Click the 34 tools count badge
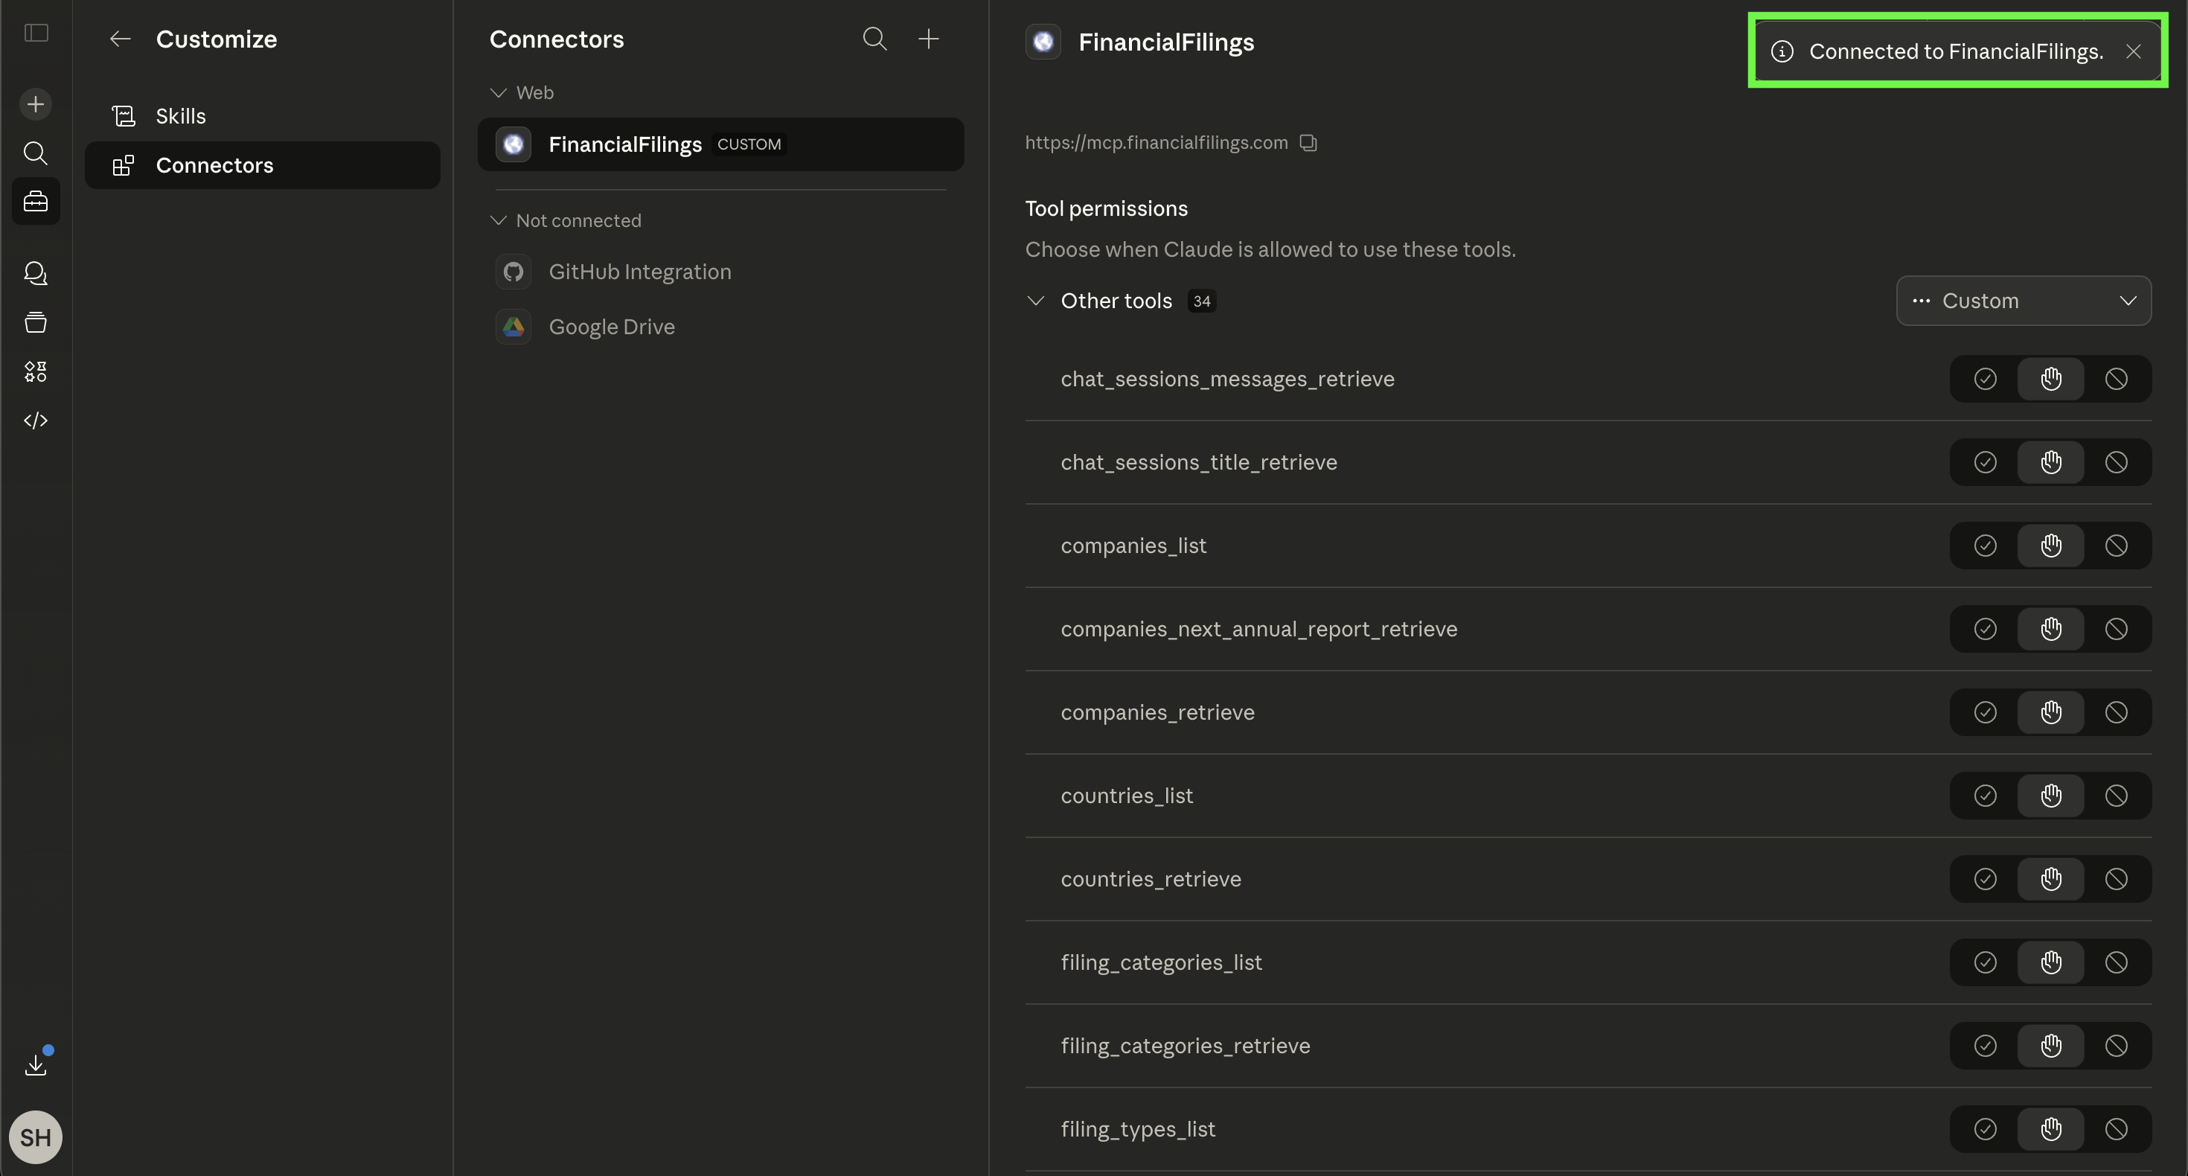The image size is (2188, 1176). [x=1201, y=301]
